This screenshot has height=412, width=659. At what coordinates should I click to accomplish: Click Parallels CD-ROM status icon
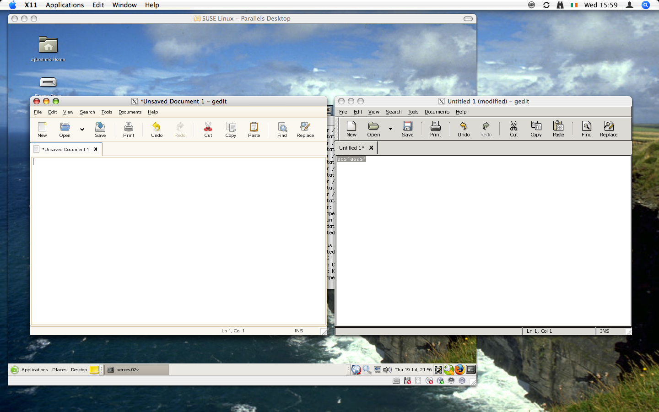pos(429,381)
